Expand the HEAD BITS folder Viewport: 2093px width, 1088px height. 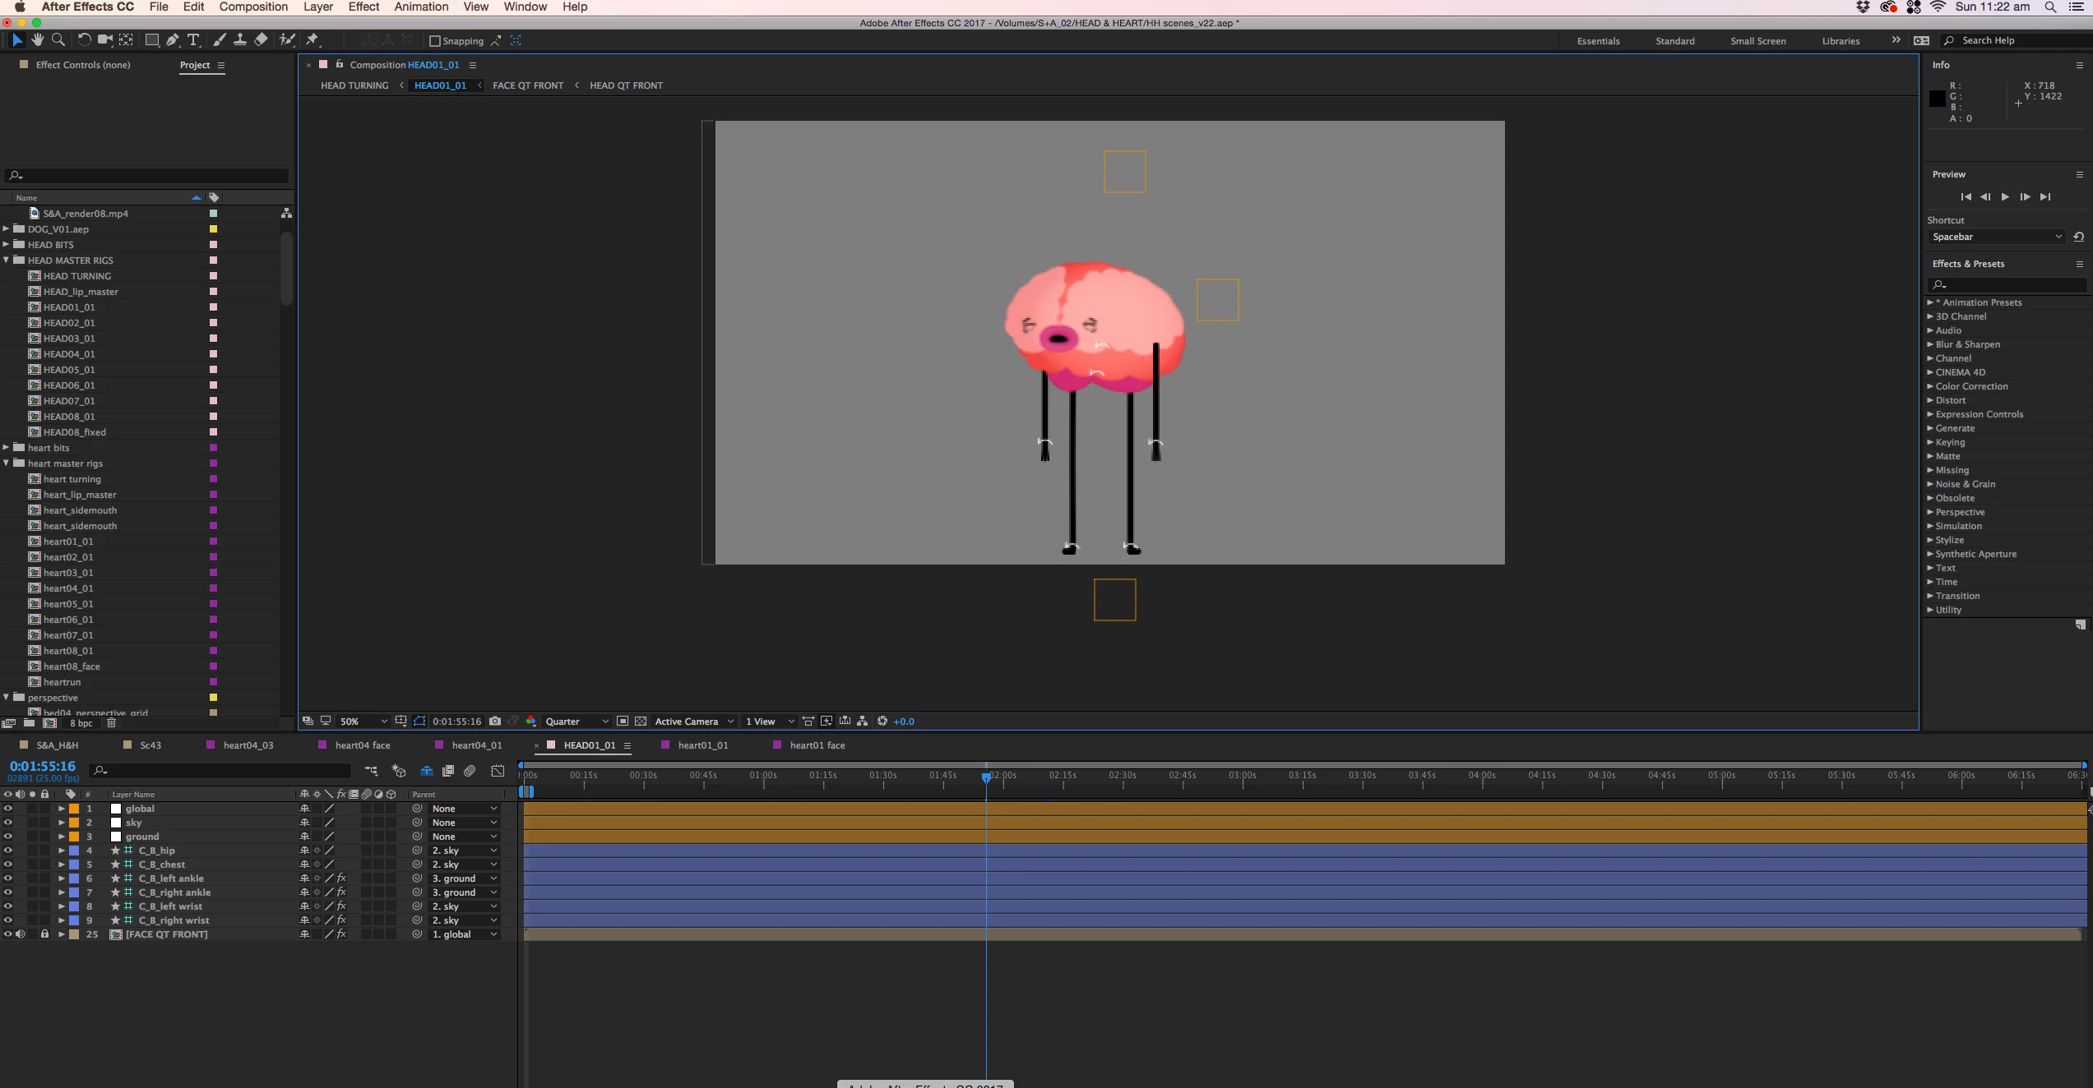(7, 245)
